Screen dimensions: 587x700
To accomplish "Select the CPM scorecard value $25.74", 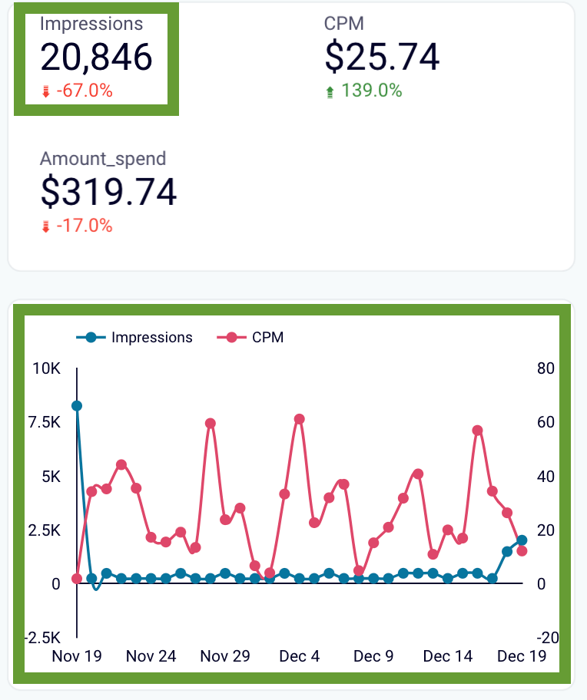I will coord(382,57).
